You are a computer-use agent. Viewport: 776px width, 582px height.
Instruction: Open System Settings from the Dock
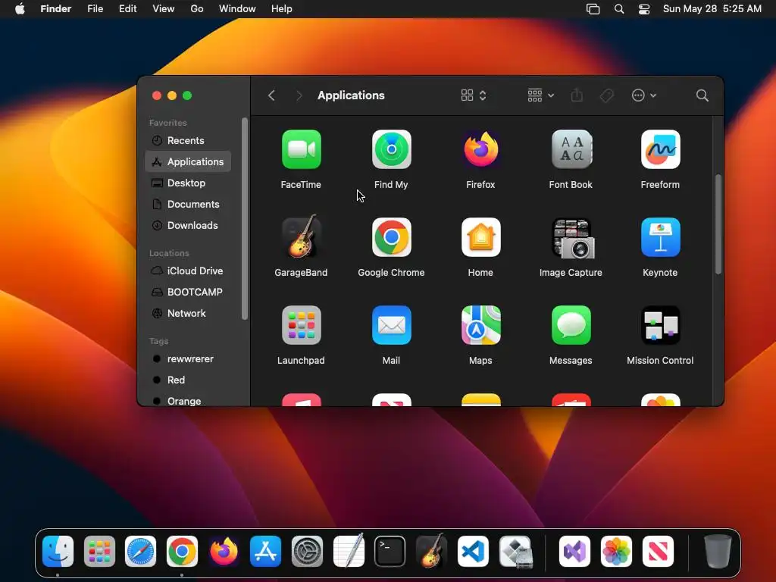click(x=307, y=552)
